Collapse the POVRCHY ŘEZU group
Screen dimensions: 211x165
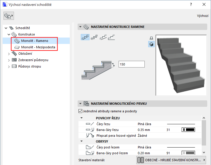pos(82,118)
